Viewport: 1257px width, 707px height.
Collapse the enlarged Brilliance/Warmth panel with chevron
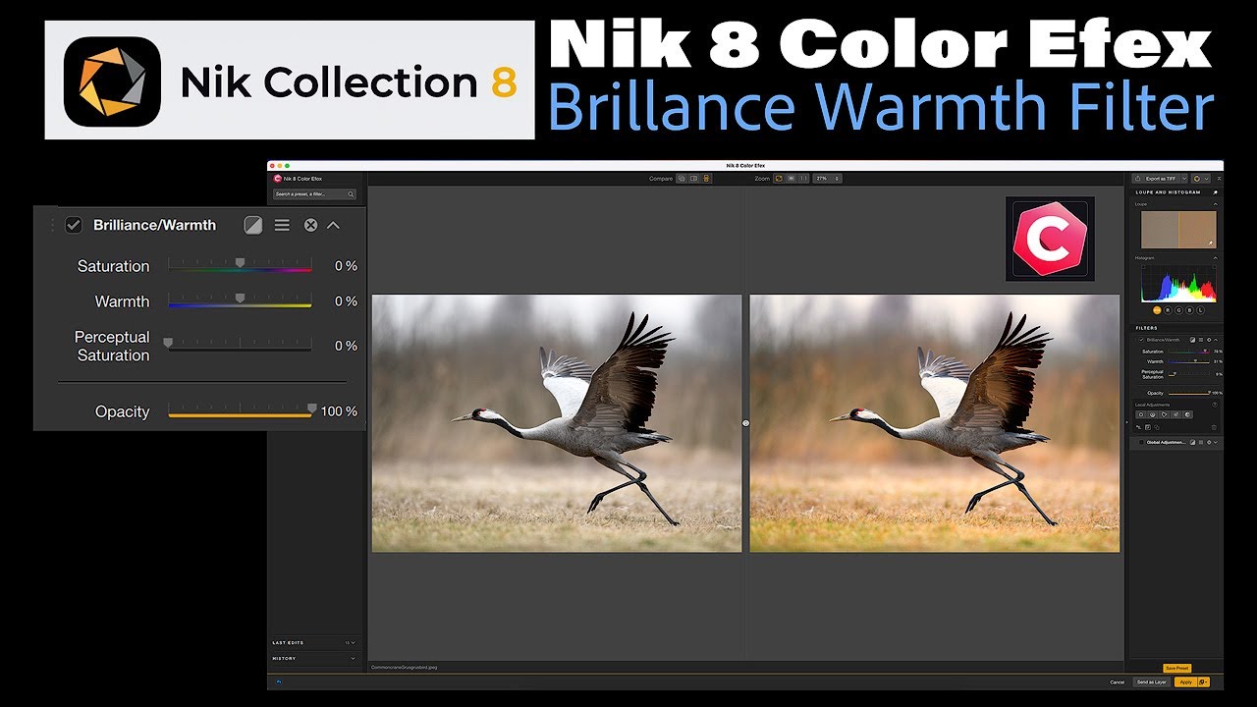333,225
